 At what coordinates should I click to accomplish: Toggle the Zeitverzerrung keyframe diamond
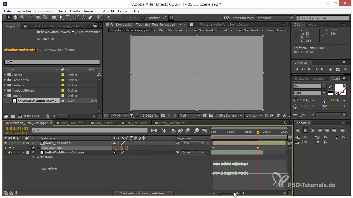coord(10,148)
